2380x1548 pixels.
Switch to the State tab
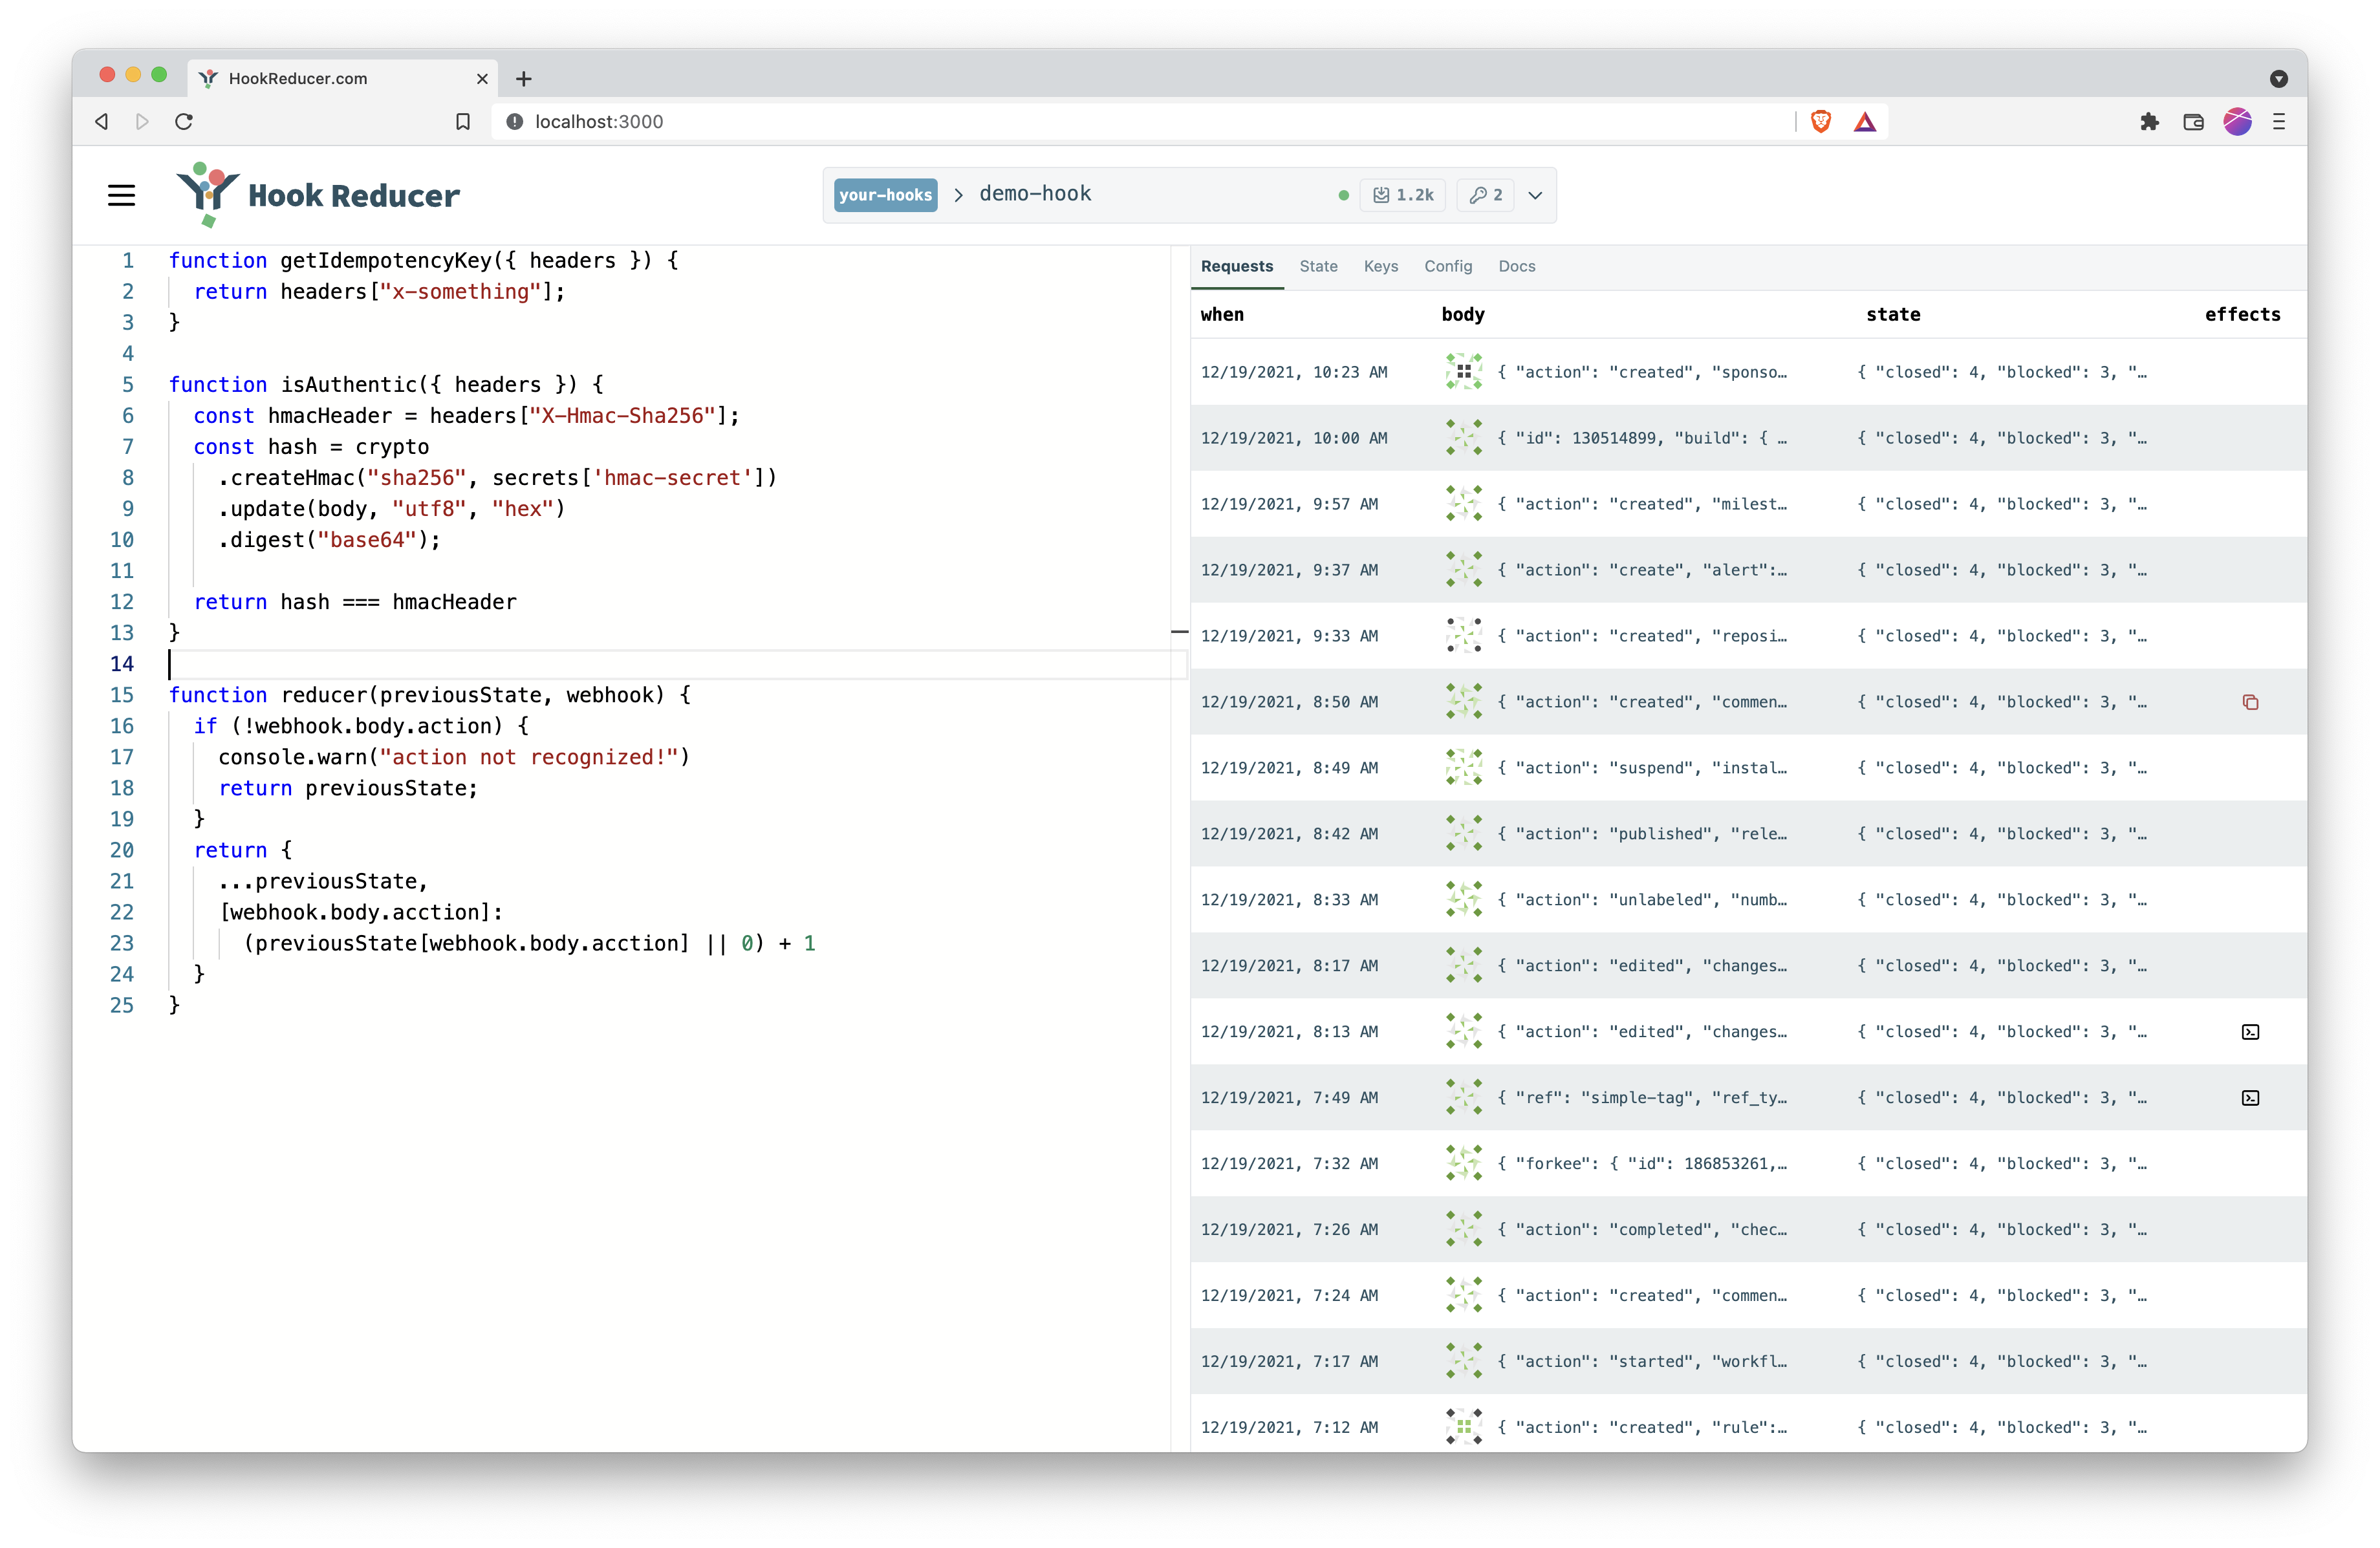coord(1318,266)
